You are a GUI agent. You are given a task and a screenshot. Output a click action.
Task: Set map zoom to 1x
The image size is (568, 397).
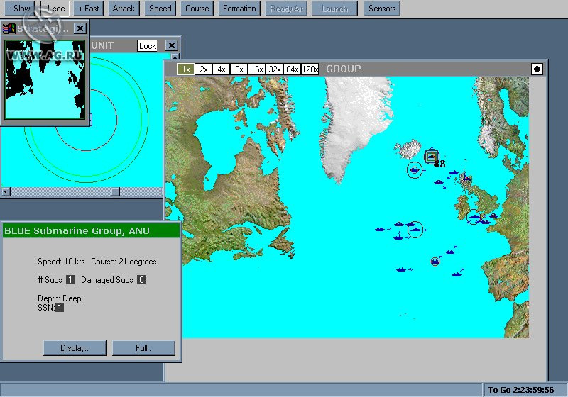click(185, 69)
